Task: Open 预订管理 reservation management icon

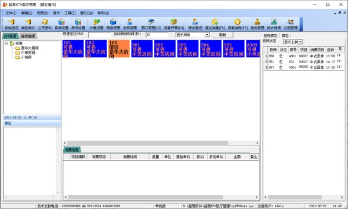Action: (x=151, y=24)
